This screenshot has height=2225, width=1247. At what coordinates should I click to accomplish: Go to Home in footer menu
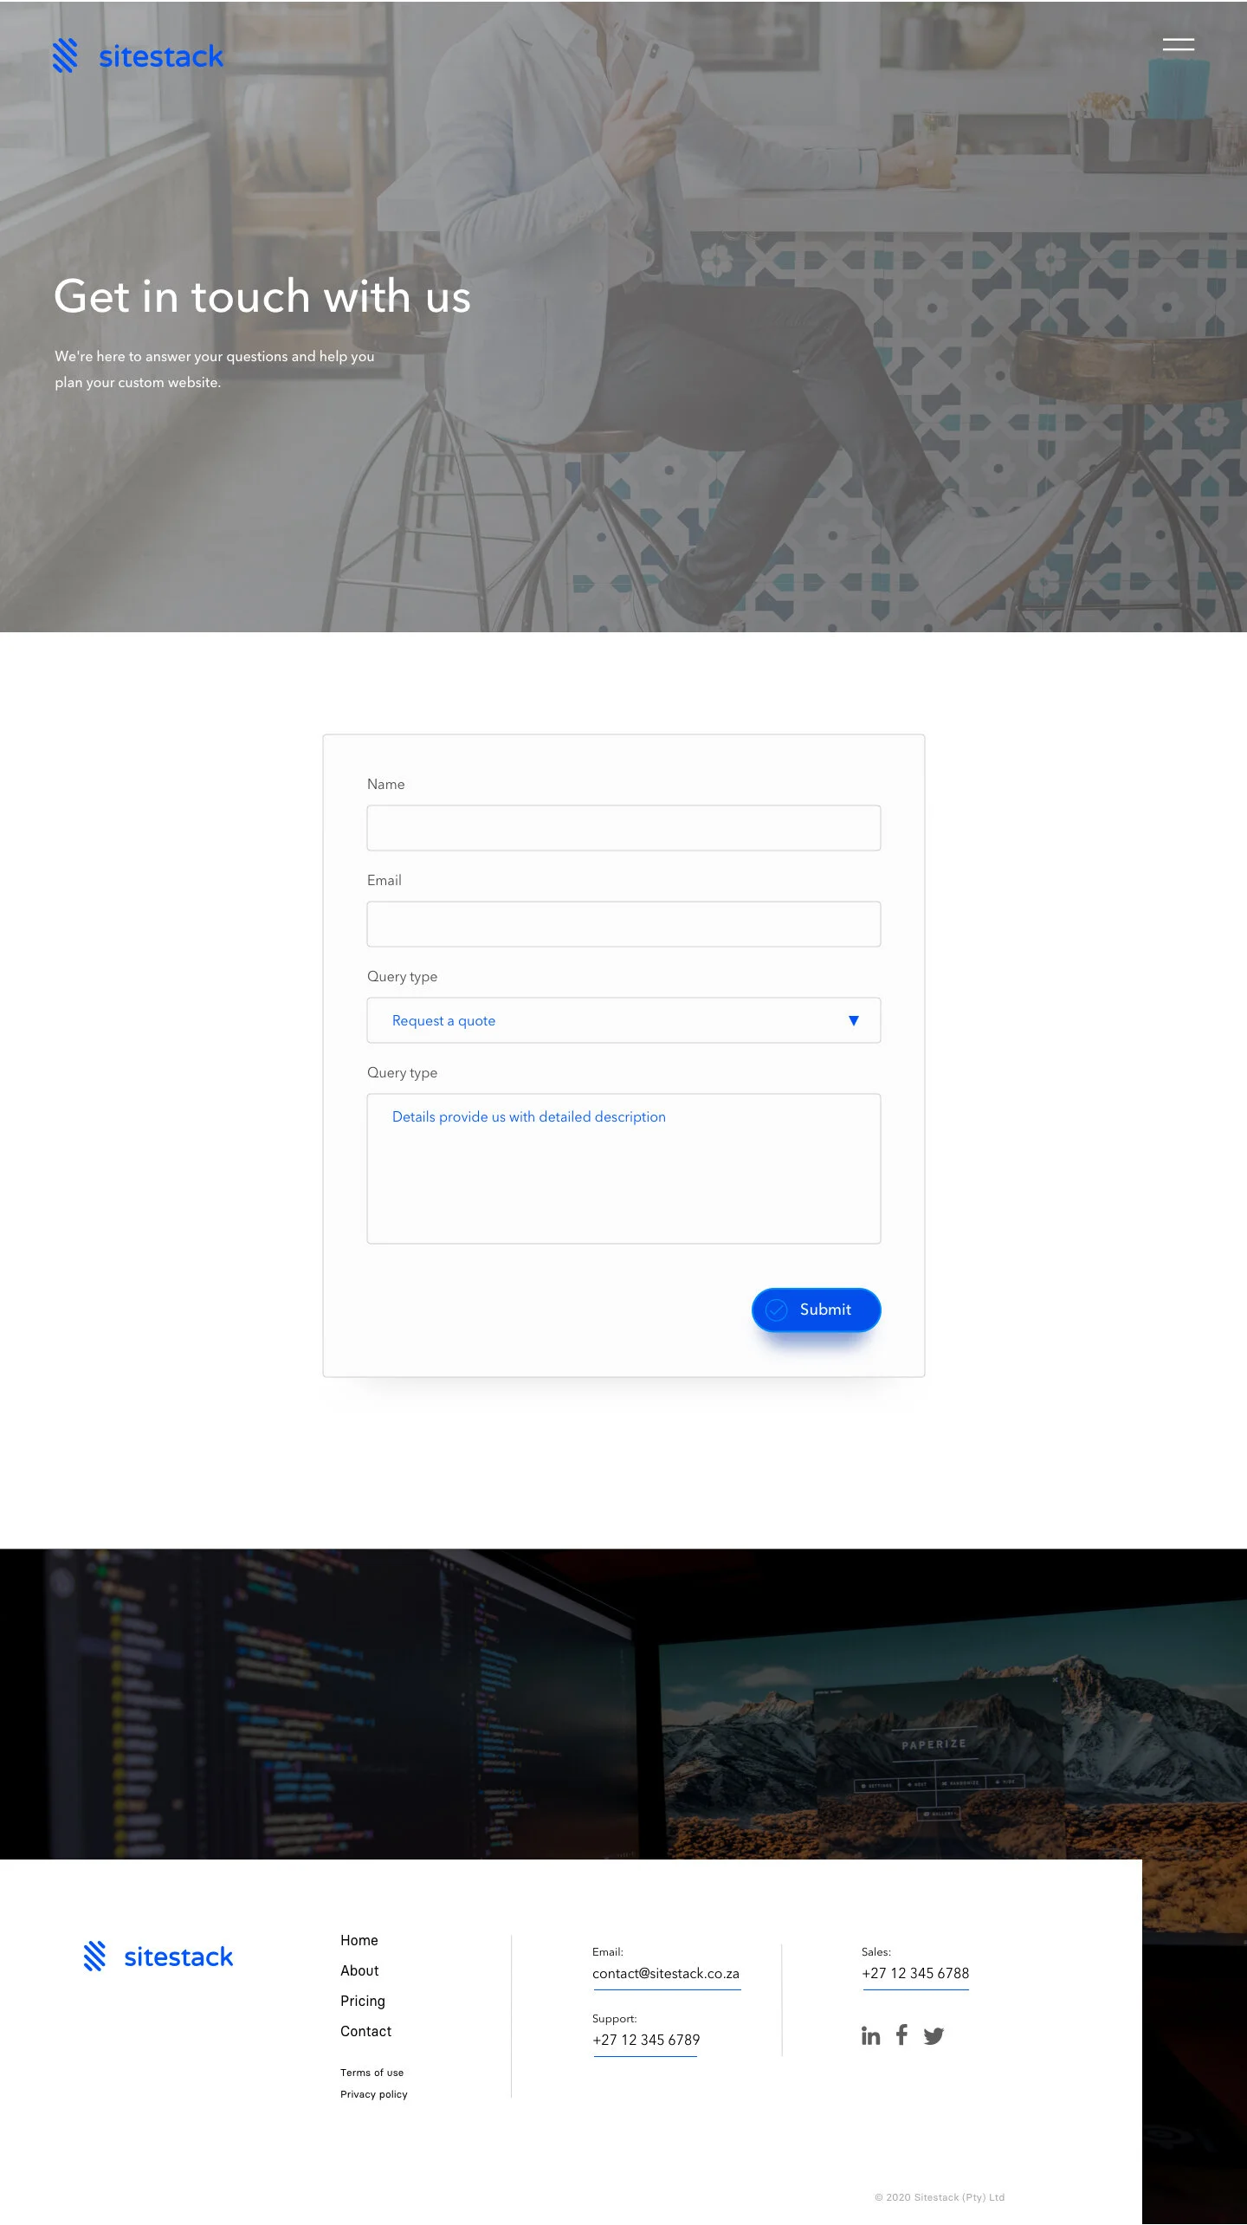[359, 1940]
